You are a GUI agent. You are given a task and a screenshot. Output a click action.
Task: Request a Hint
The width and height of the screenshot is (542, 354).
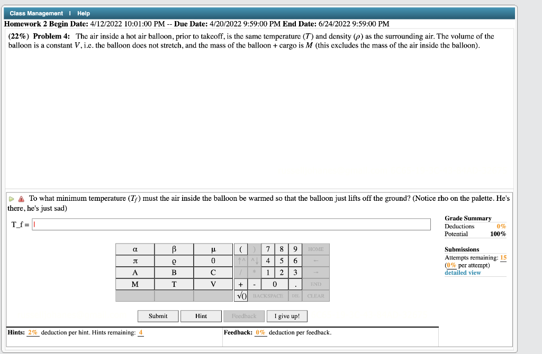pos(201,316)
